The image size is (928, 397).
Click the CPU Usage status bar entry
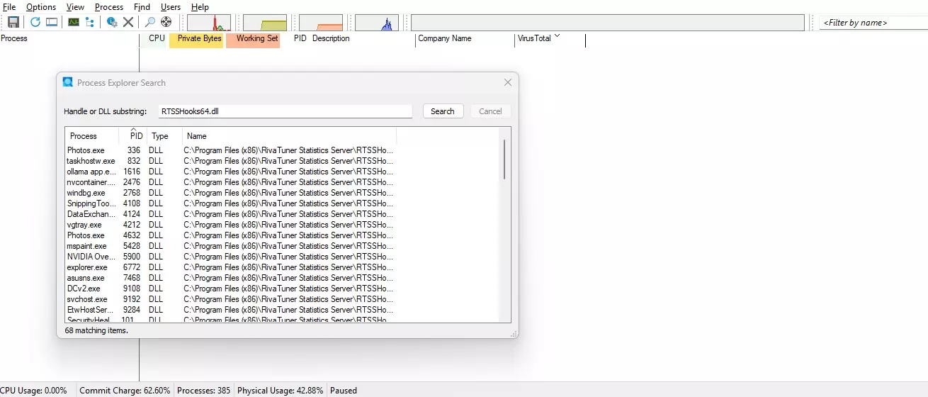(34, 391)
